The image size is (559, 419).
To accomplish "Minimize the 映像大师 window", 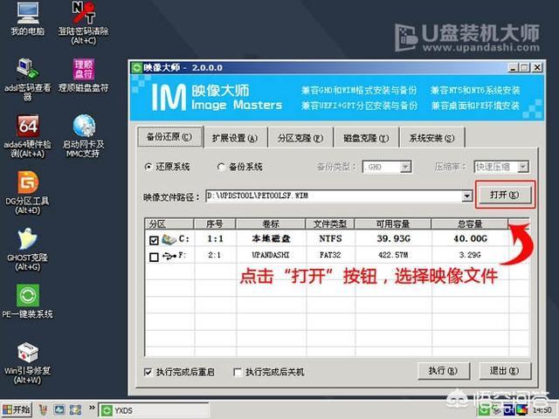I will click(513, 68).
